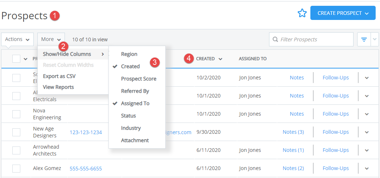Check the box for Nova Engineering
This screenshot has width=380, height=178.
16,114
